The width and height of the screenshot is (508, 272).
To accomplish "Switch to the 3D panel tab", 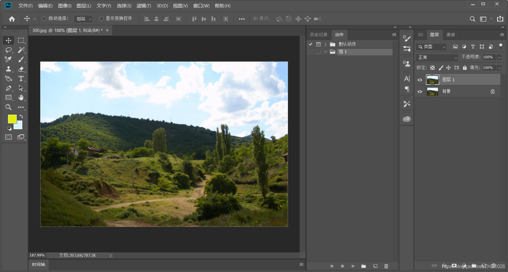I will pos(420,35).
